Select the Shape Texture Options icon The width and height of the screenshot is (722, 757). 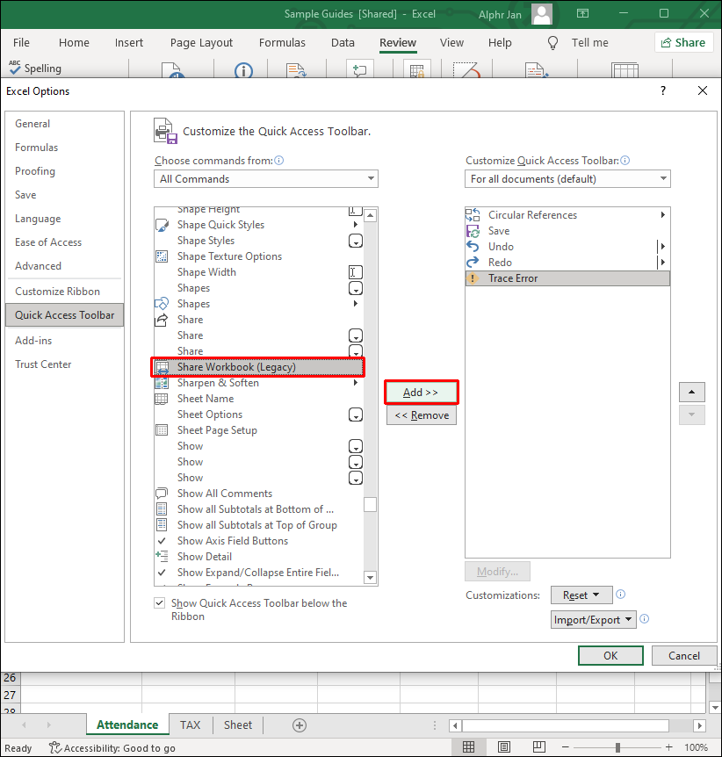[x=162, y=256]
